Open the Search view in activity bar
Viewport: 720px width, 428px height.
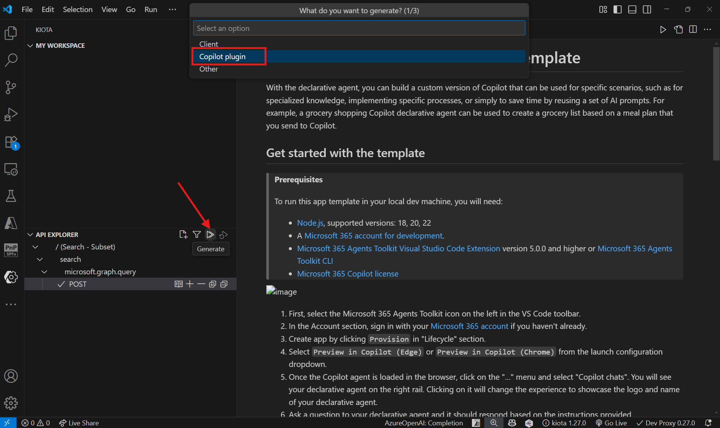(x=11, y=60)
